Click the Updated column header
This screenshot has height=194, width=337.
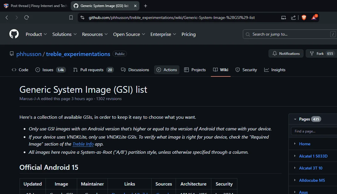[x=33, y=184]
